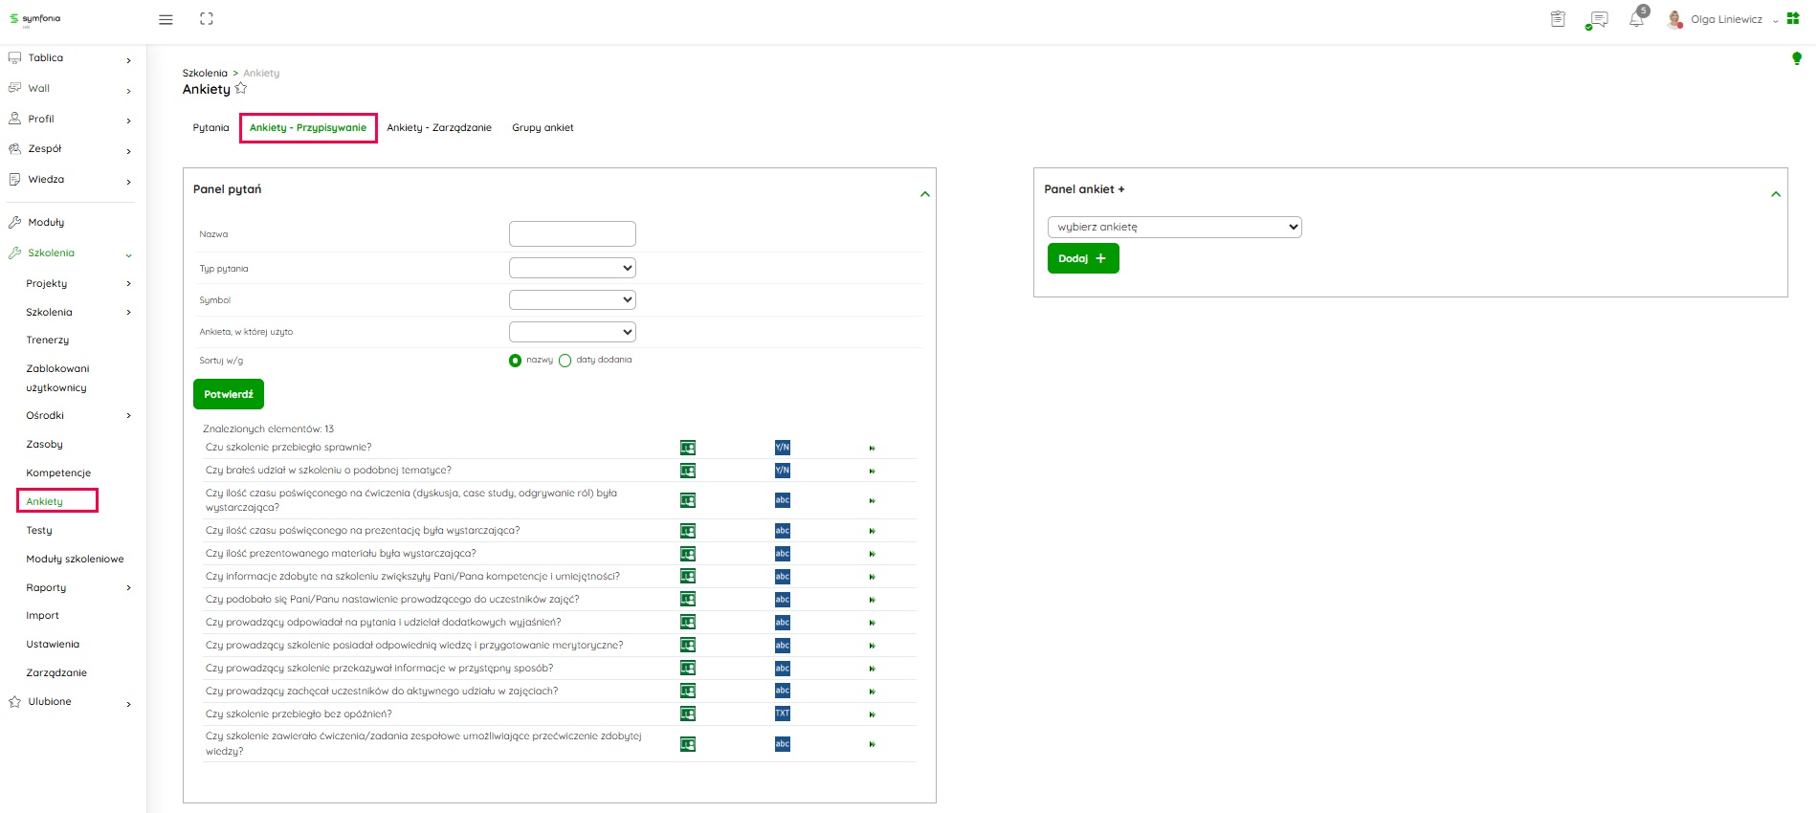The width and height of the screenshot is (1816, 813).
Task: Select sort by 'nazwy' radio button
Action: point(516,361)
